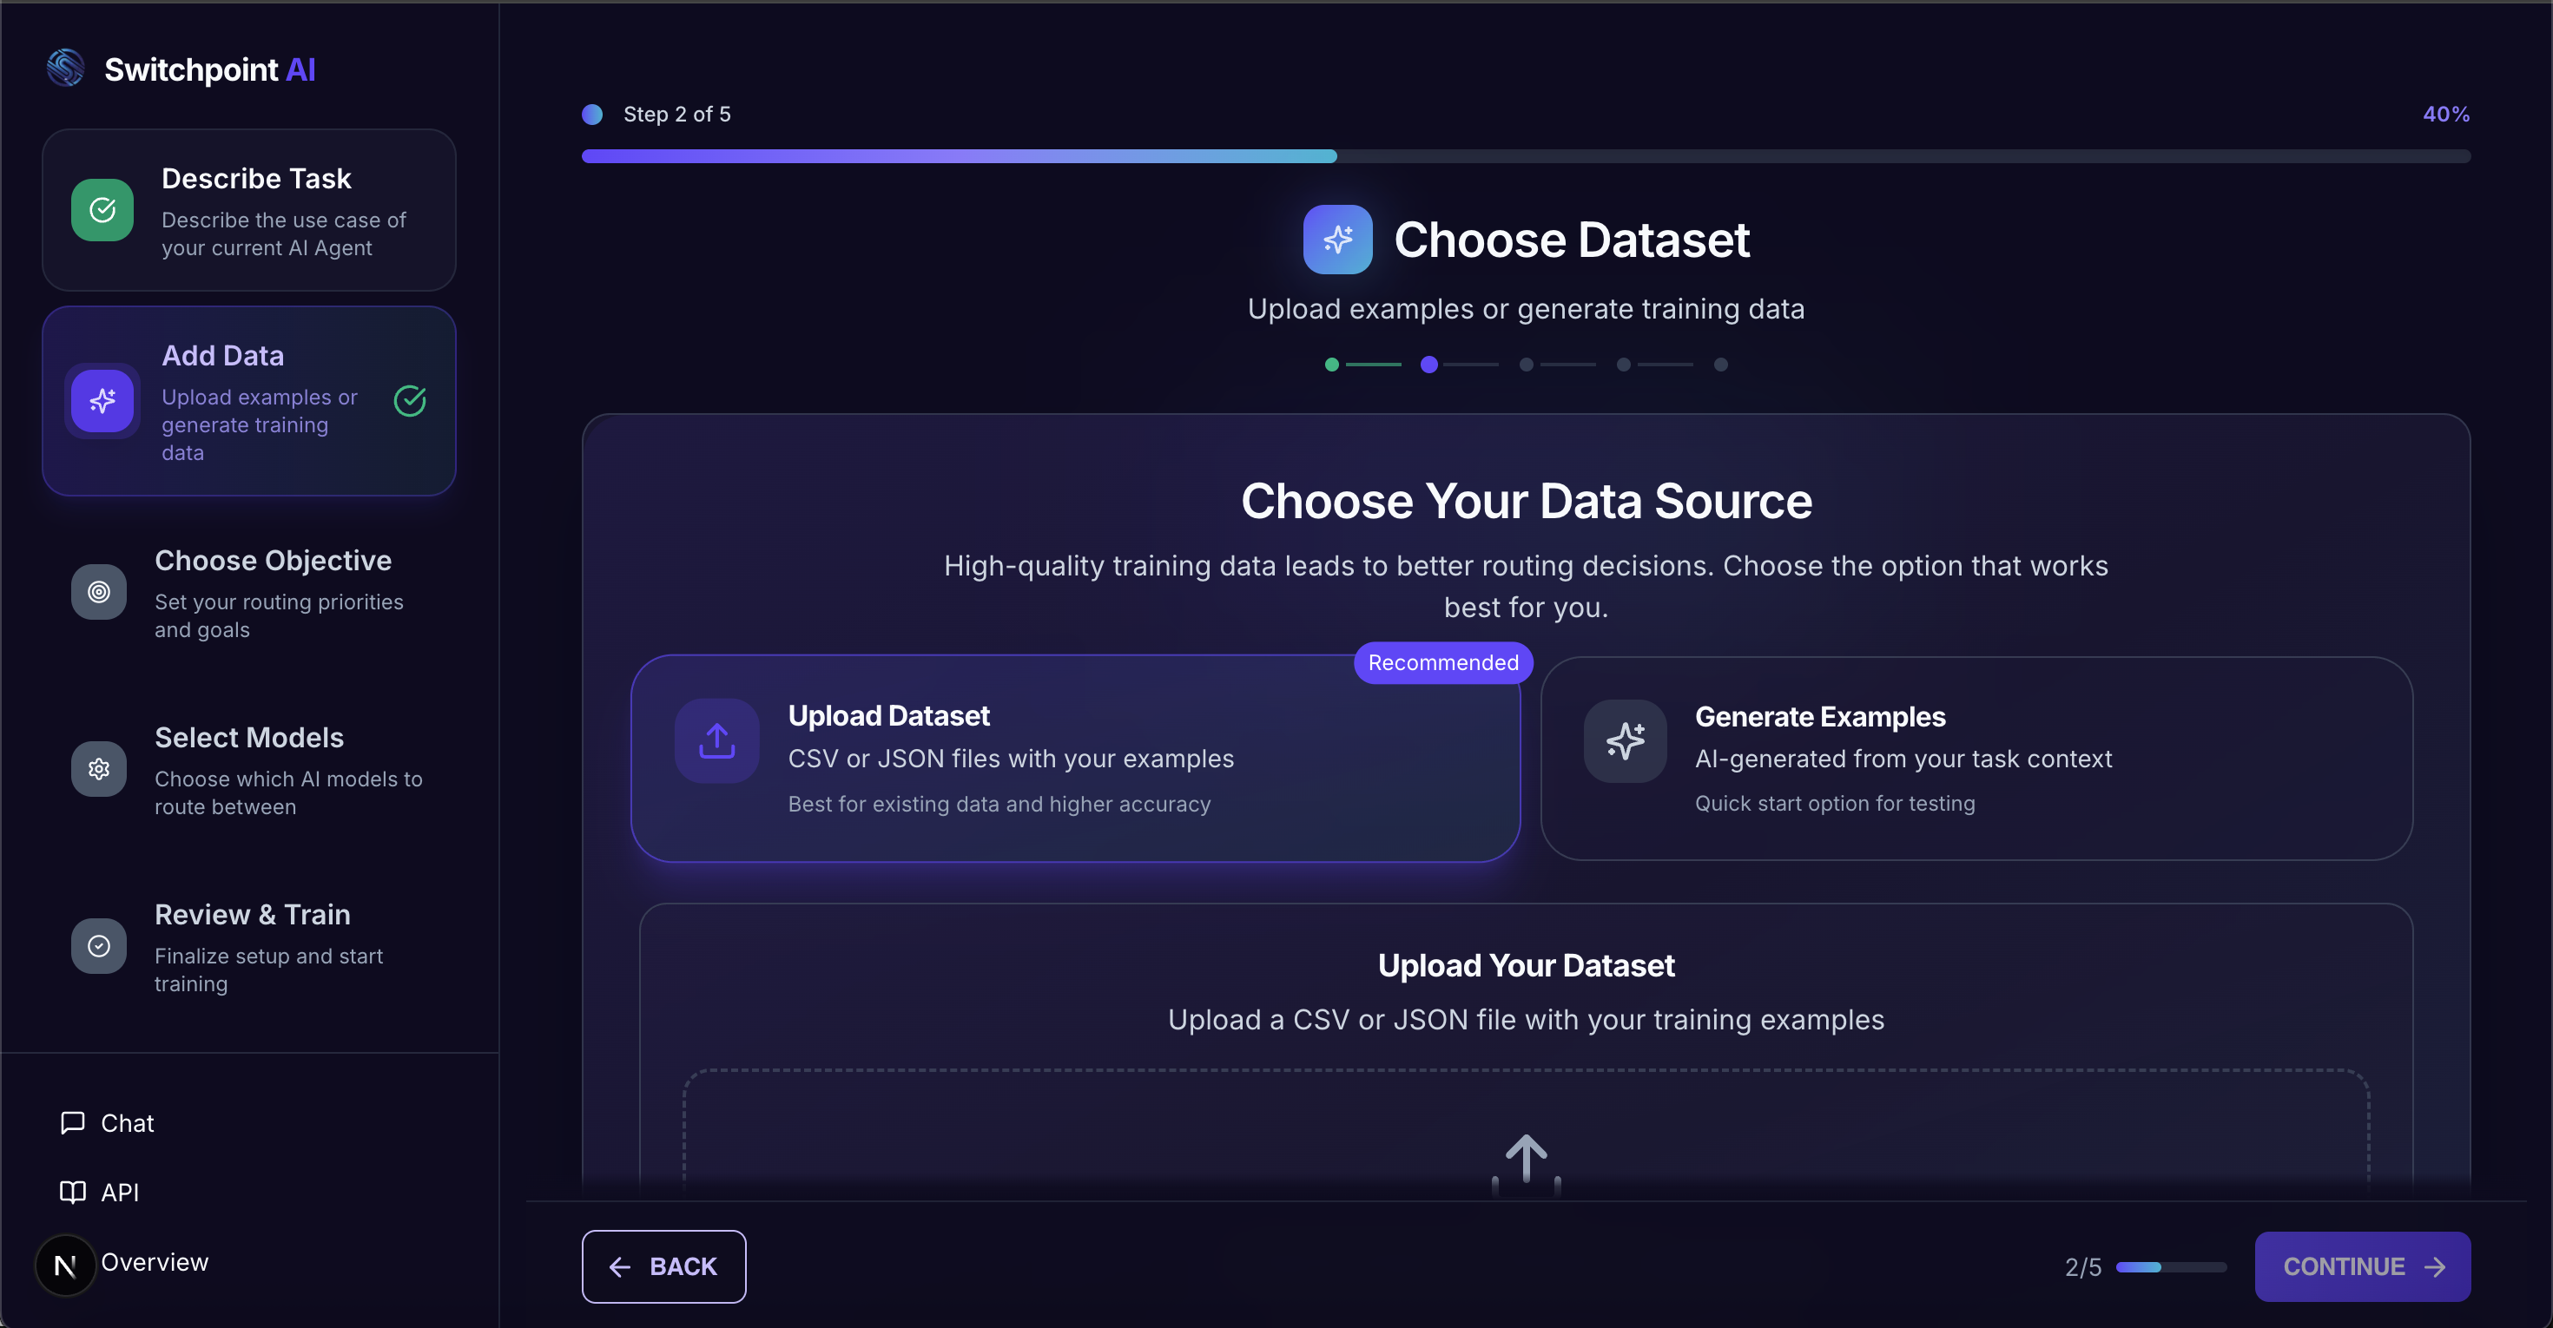Open the Describe Task step

click(248, 210)
